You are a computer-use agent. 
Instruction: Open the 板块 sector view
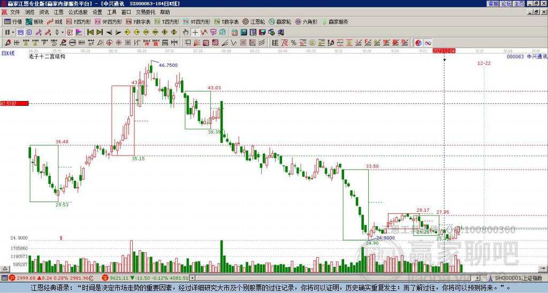pyautogui.click(x=35, y=21)
